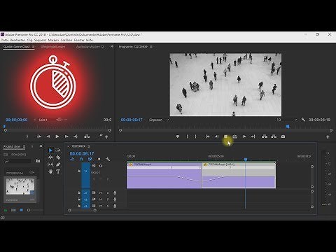The width and height of the screenshot is (336, 252).
Task: Mute audio track A1
Action: point(101,193)
